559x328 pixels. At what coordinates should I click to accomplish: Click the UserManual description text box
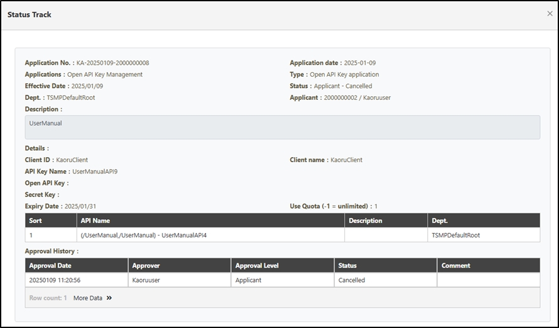tap(282, 127)
